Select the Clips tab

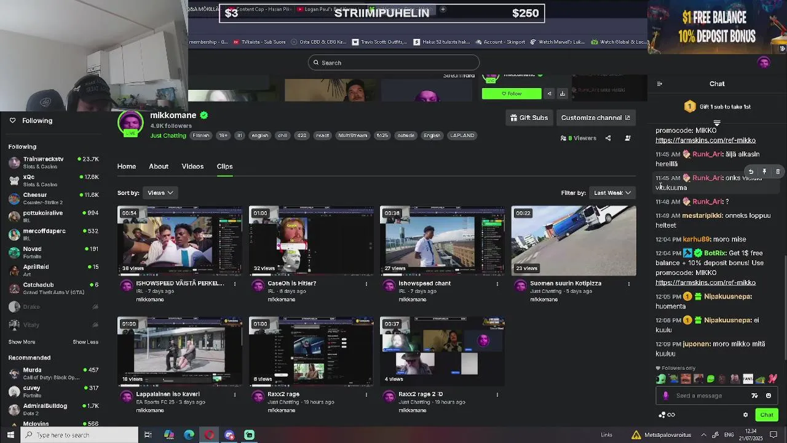[x=224, y=166]
